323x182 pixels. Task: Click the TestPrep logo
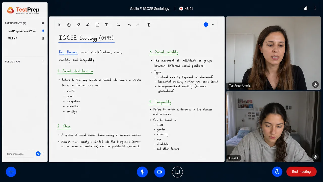pos(23,10)
